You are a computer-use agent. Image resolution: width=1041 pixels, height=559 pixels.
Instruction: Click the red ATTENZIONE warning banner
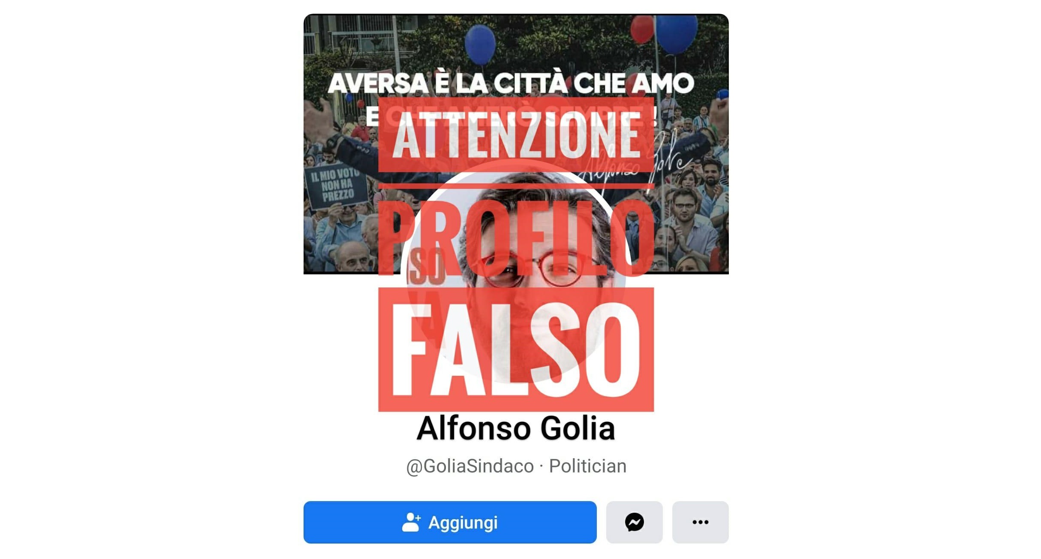pos(516,135)
